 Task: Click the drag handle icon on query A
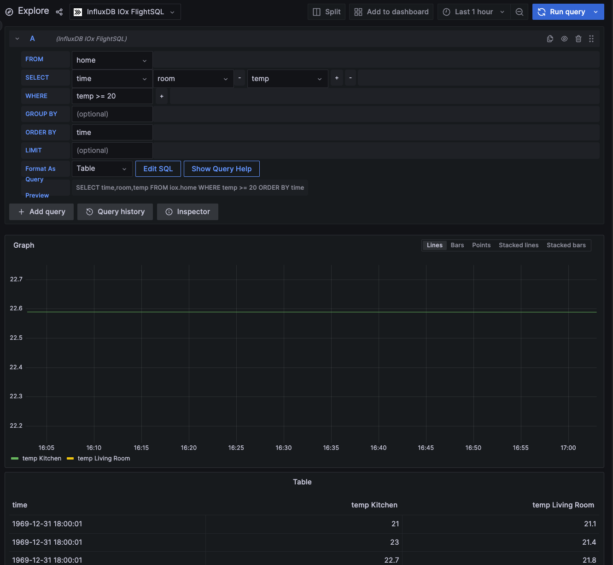coord(591,39)
